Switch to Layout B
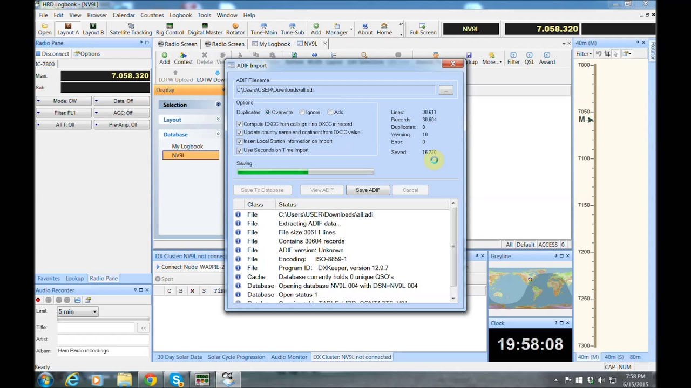This screenshot has width=691, height=388. 93,29
